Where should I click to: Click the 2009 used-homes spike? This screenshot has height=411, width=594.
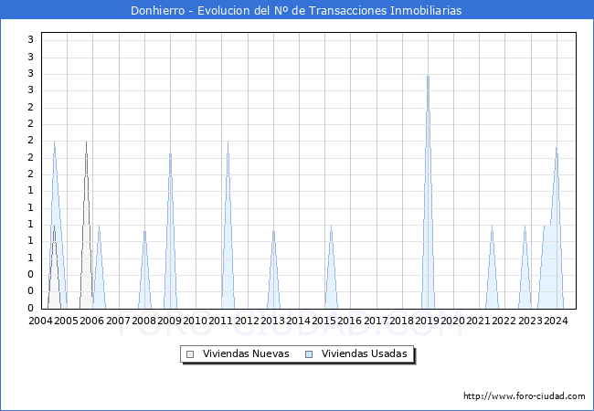click(171, 231)
